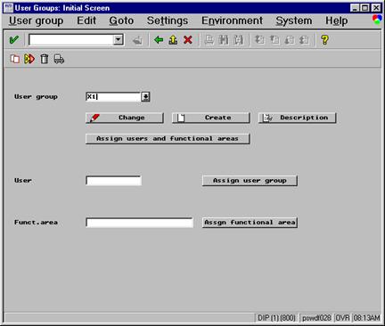Open the Help menu

coord(337,20)
